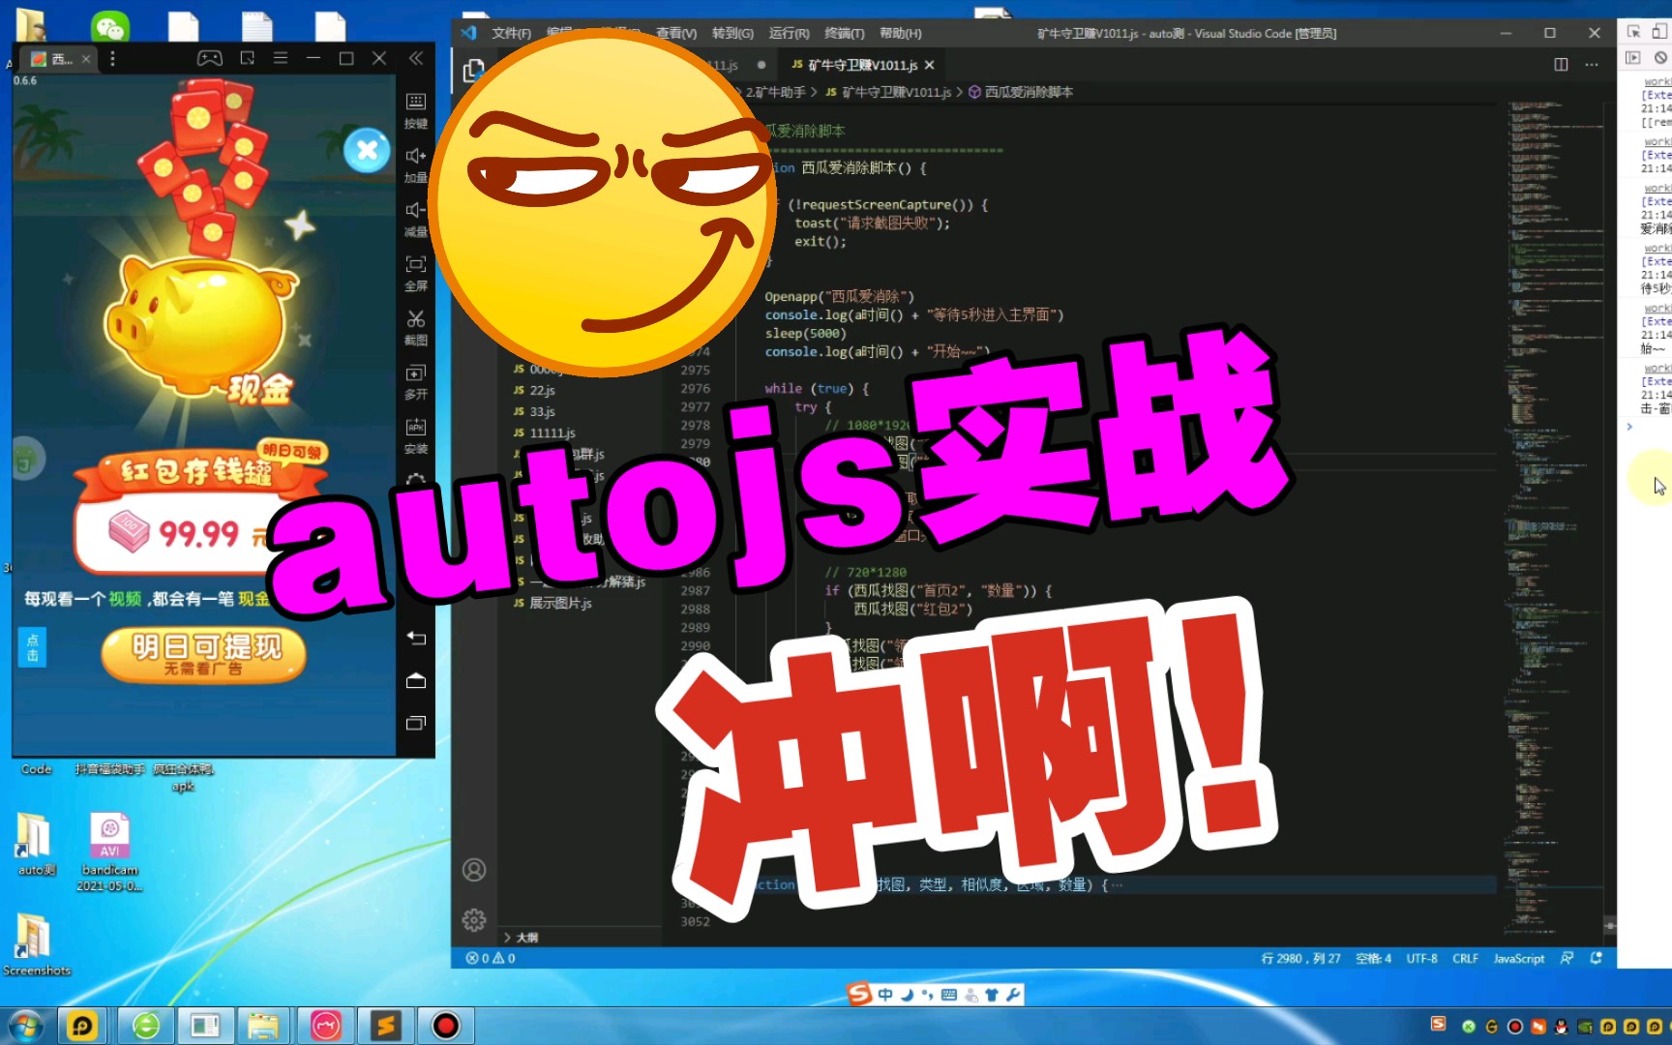Screen dimensions: 1672x1045
Task: Open the Bandicam record taskbar icon
Action: coord(446,1026)
